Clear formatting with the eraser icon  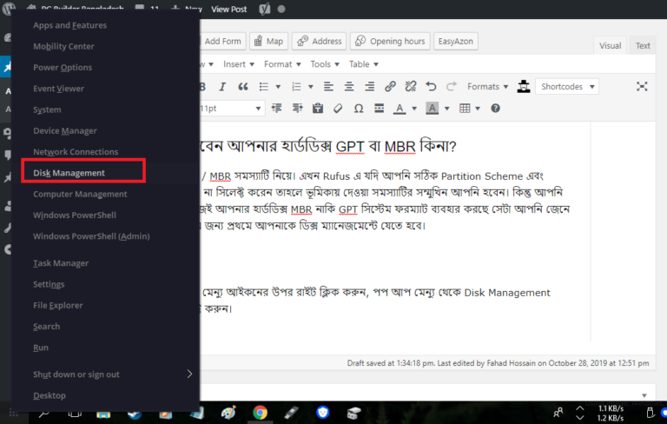point(338,108)
